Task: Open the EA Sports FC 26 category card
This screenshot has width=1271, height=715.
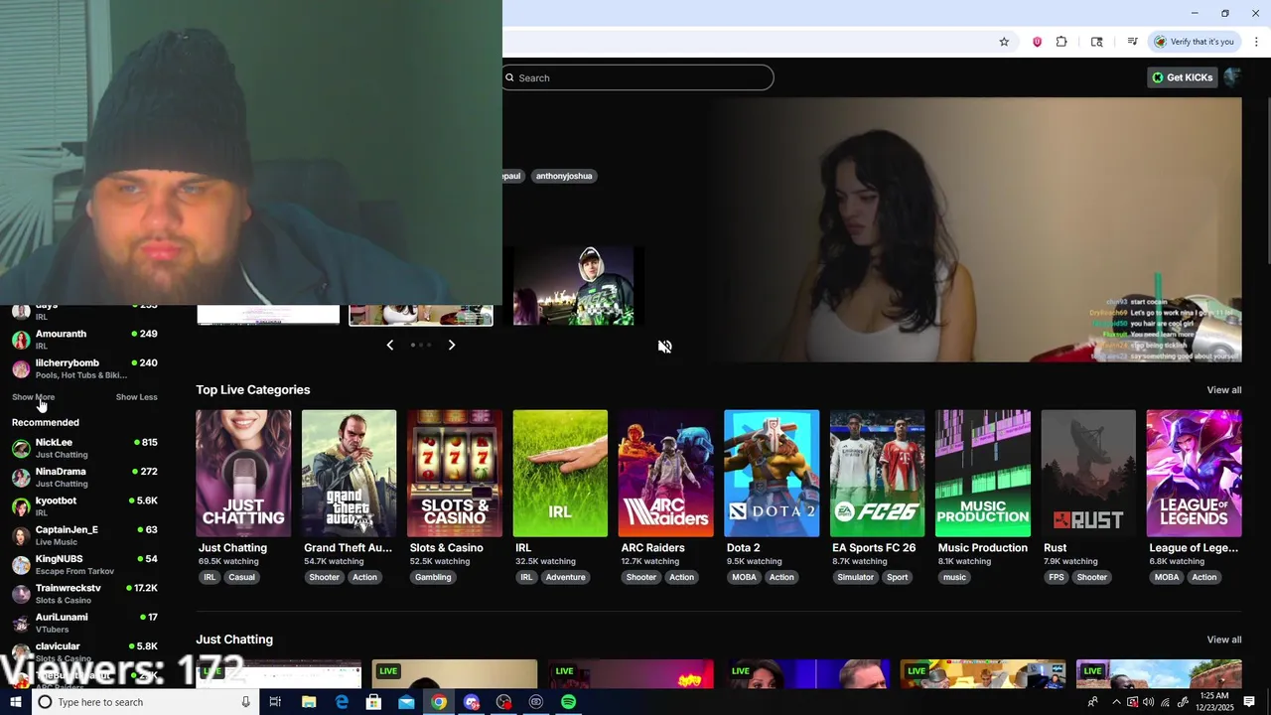Action: click(877, 474)
